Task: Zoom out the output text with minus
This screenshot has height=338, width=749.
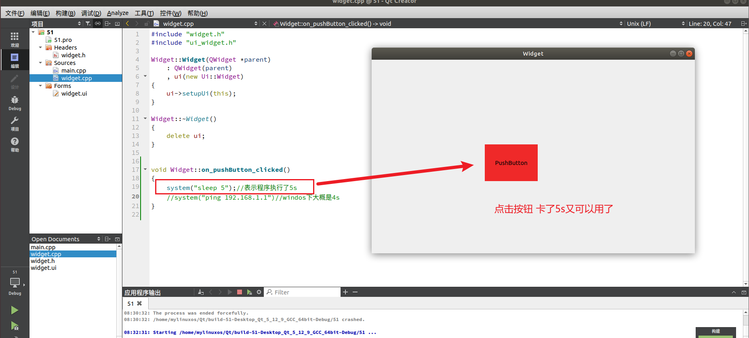Action: point(355,292)
